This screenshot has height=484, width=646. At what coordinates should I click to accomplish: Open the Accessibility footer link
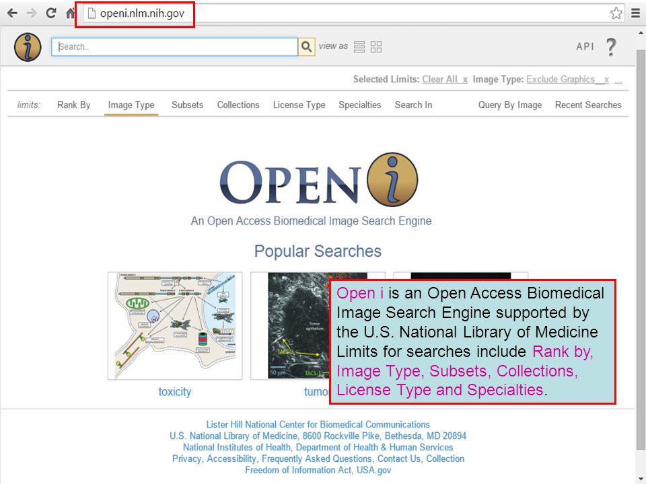pos(231,459)
